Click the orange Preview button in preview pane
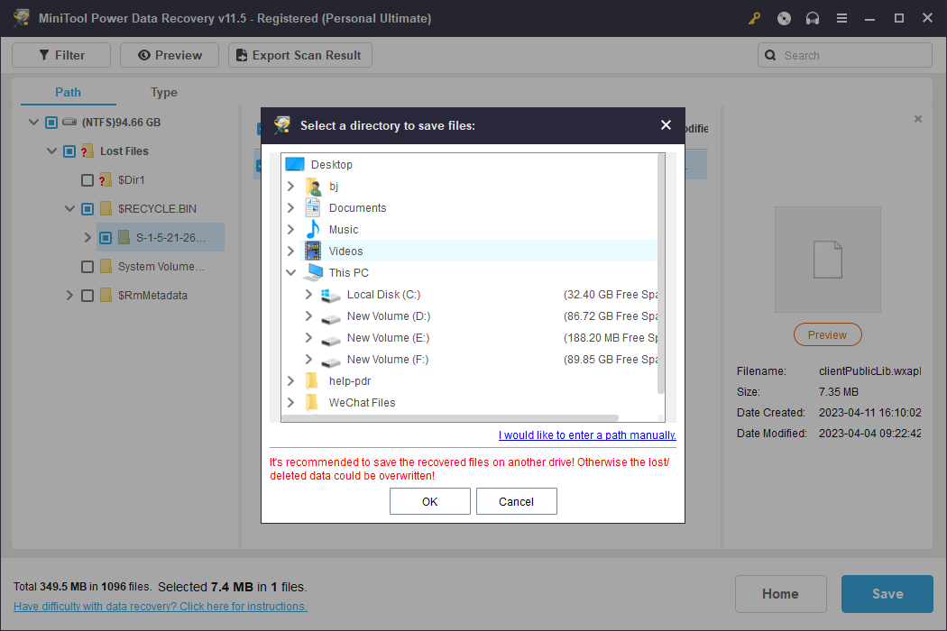 pos(827,334)
